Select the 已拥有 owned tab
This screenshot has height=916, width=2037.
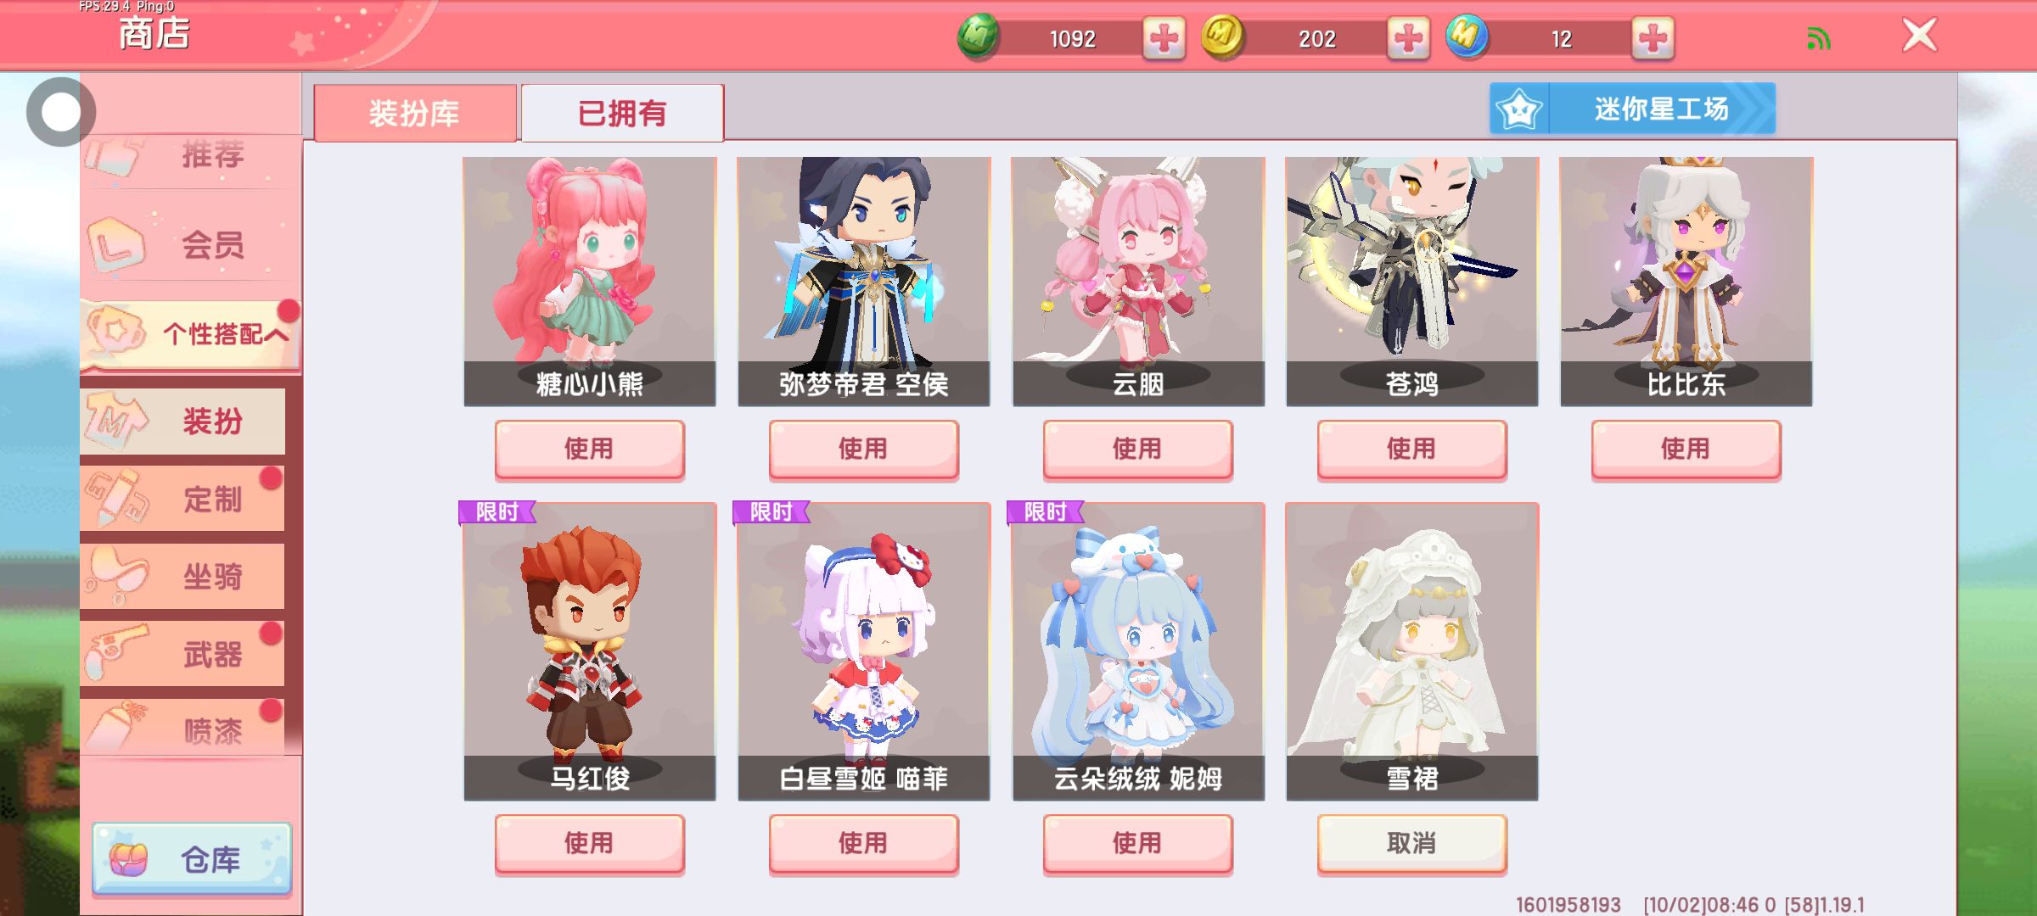[x=622, y=113]
